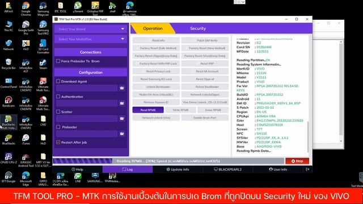Image resolution: width=363 pixels, height=204 pixels.
Task: Open RTC TOOL desktop file
Action: coord(61,7)
